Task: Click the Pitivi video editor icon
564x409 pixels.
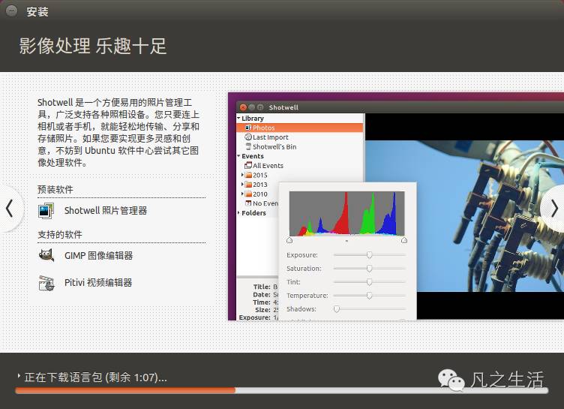Action: 46,283
